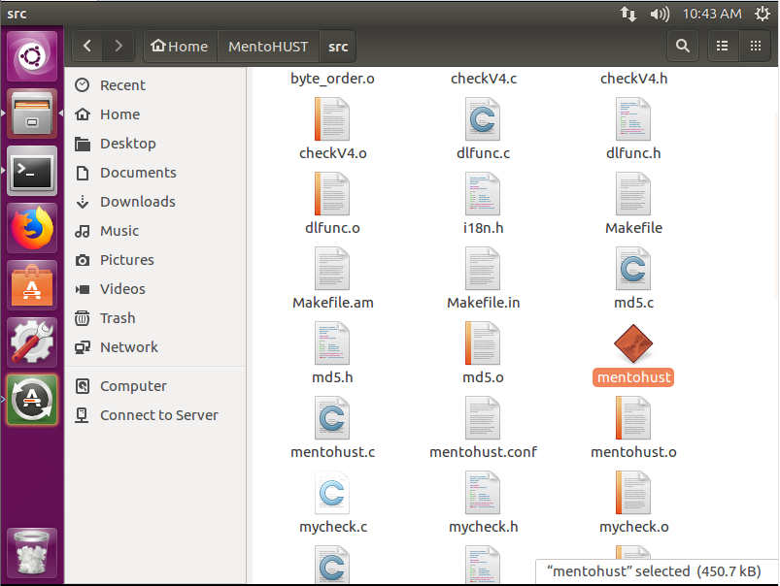Open the system settings gear menu

[760, 14]
